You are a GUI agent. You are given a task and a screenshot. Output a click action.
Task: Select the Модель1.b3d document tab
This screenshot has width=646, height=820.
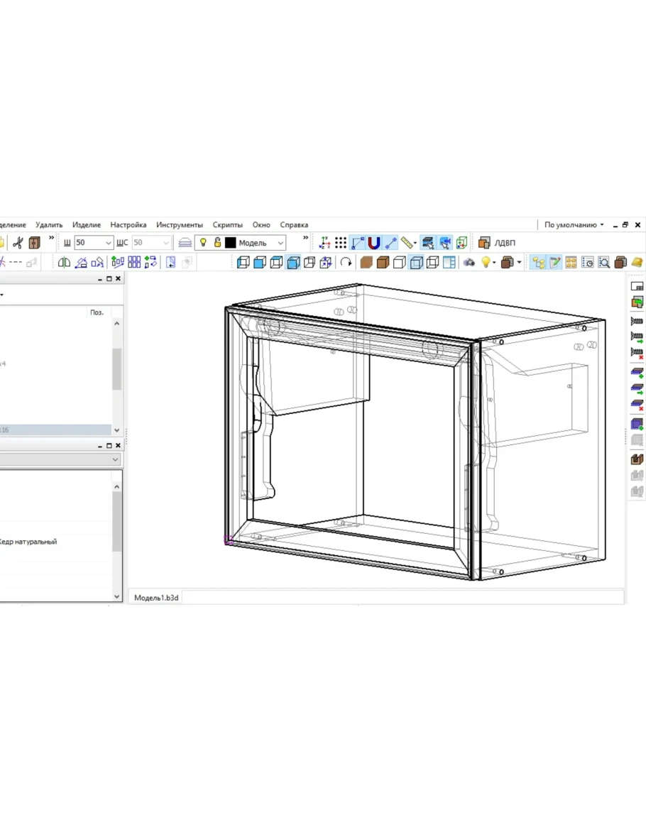click(157, 598)
